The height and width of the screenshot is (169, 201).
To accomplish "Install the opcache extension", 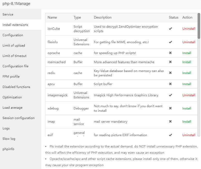I will (x=187, y=53).
